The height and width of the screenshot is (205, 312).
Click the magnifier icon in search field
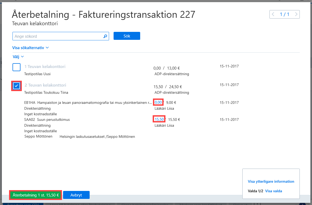point(105,36)
